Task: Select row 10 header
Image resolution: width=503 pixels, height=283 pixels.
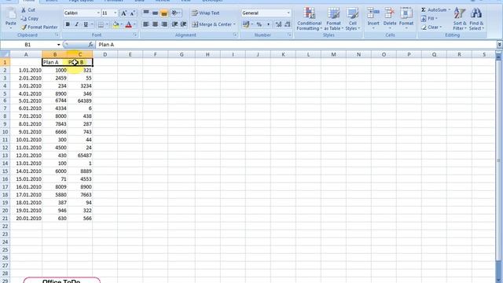Action: pyautogui.click(x=5, y=132)
